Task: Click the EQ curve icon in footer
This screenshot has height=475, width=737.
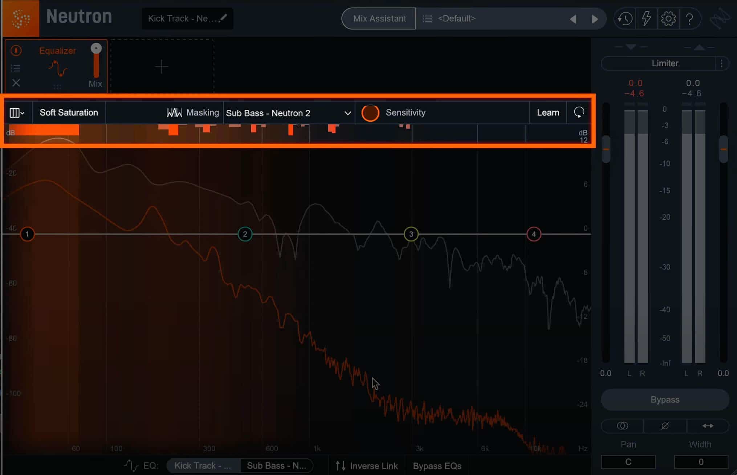Action: tap(131, 466)
